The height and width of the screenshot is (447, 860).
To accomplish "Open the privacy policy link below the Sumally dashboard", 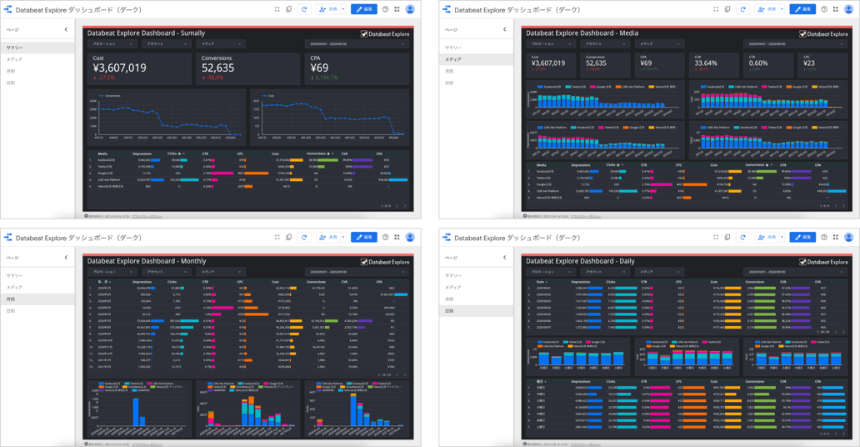I will [x=147, y=216].
